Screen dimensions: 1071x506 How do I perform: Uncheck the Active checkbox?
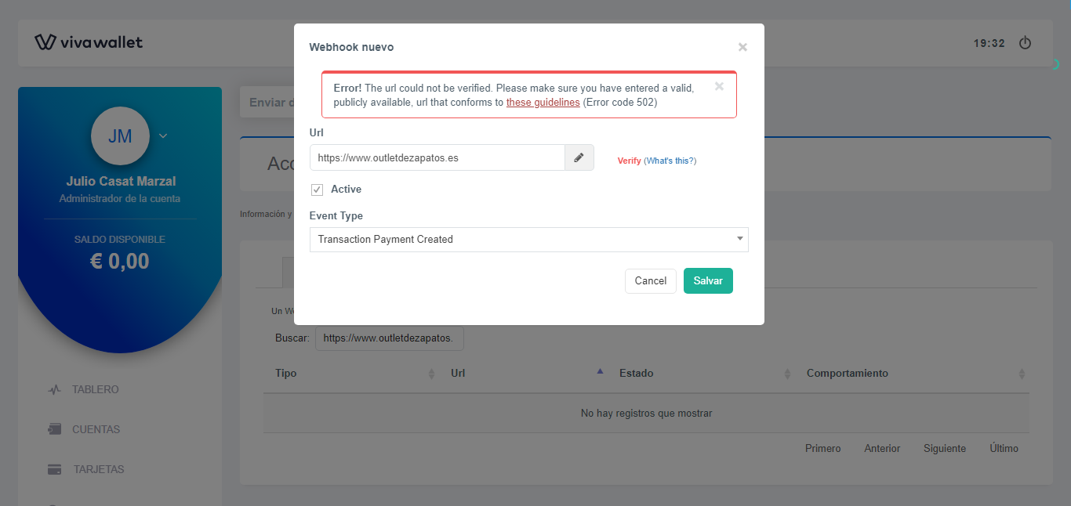pyautogui.click(x=317, y=190)
